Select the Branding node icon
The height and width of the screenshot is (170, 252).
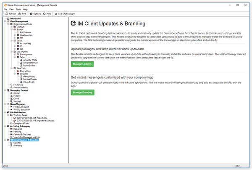coord(11,145)
